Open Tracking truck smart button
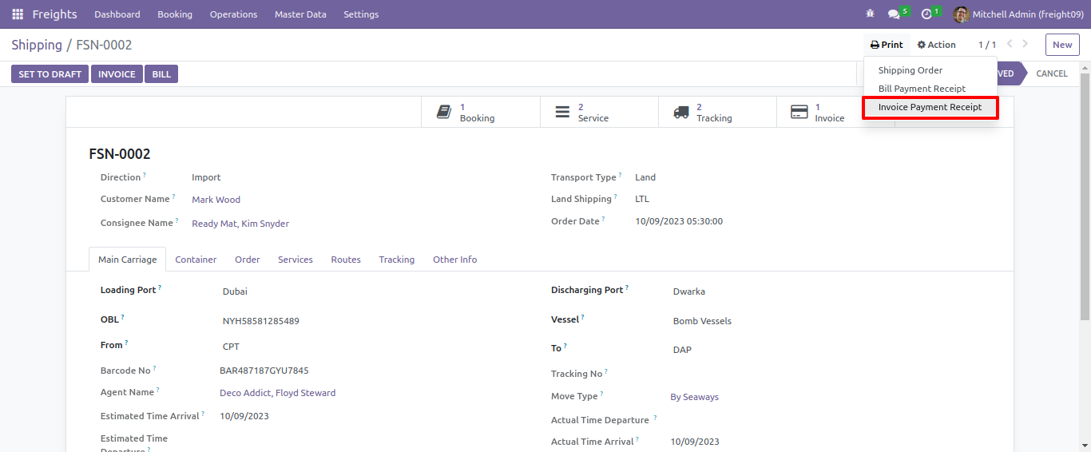Image resolution: width=1091 pixels, height=452 pixels. (x=717, y=112)
